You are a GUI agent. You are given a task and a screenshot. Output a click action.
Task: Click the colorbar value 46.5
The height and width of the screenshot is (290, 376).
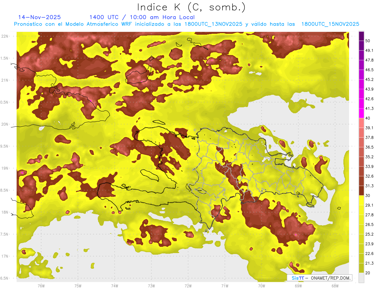(x=369, y=70)
